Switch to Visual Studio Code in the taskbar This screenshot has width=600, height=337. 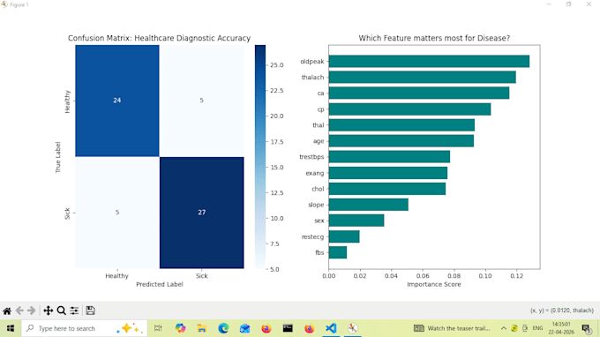point(331,328)
